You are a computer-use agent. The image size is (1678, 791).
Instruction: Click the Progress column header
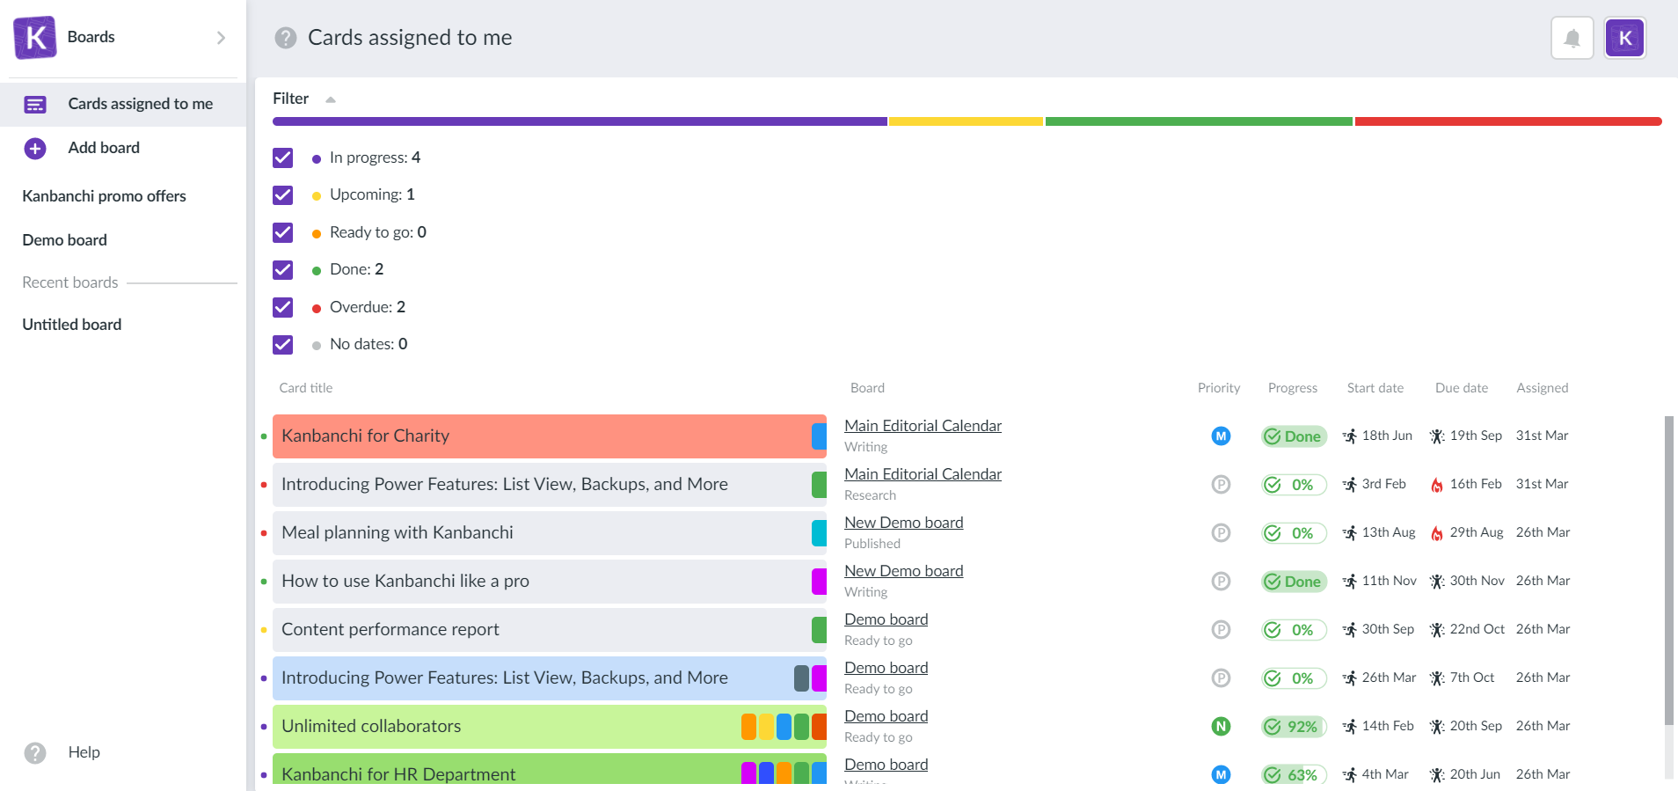pos(1293,388)
